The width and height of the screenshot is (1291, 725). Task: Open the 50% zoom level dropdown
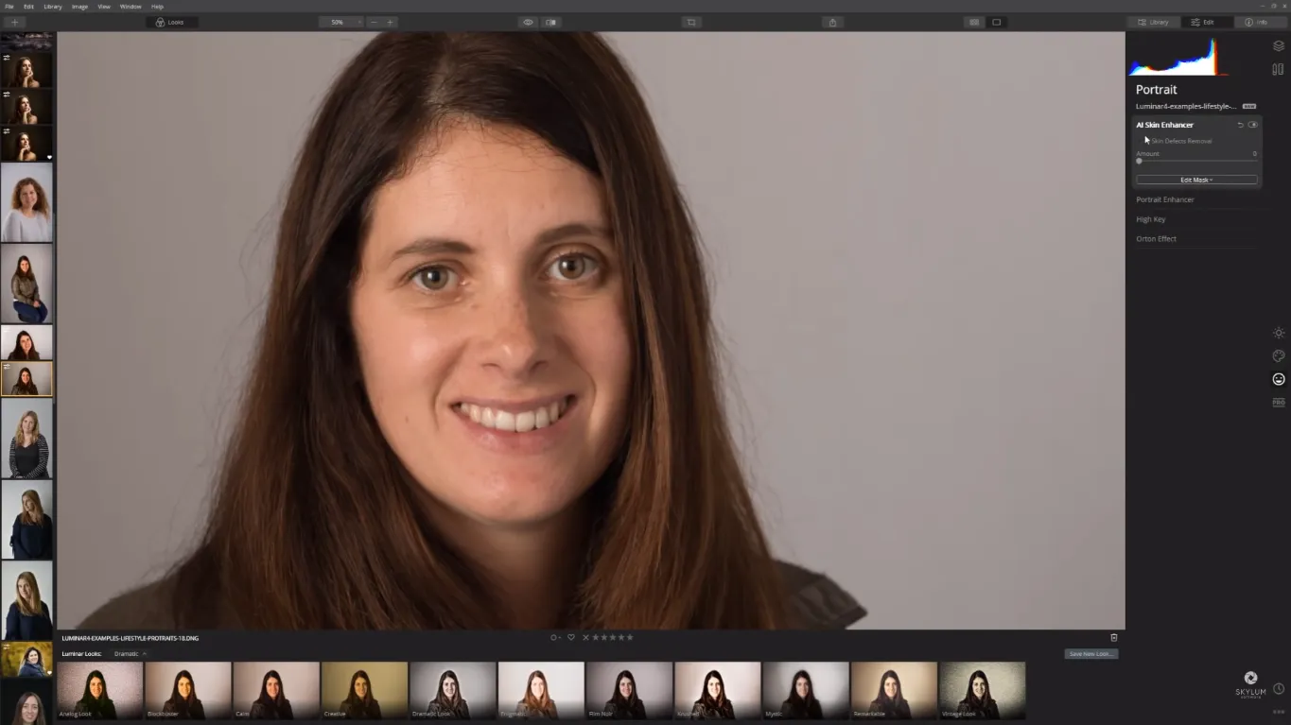click(340, 22)
